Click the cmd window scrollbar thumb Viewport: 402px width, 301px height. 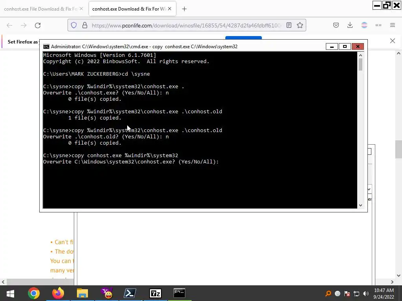coord(360,65)
